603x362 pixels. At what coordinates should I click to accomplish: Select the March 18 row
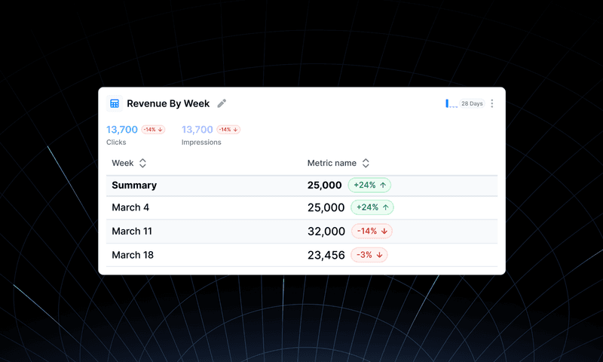302,255
